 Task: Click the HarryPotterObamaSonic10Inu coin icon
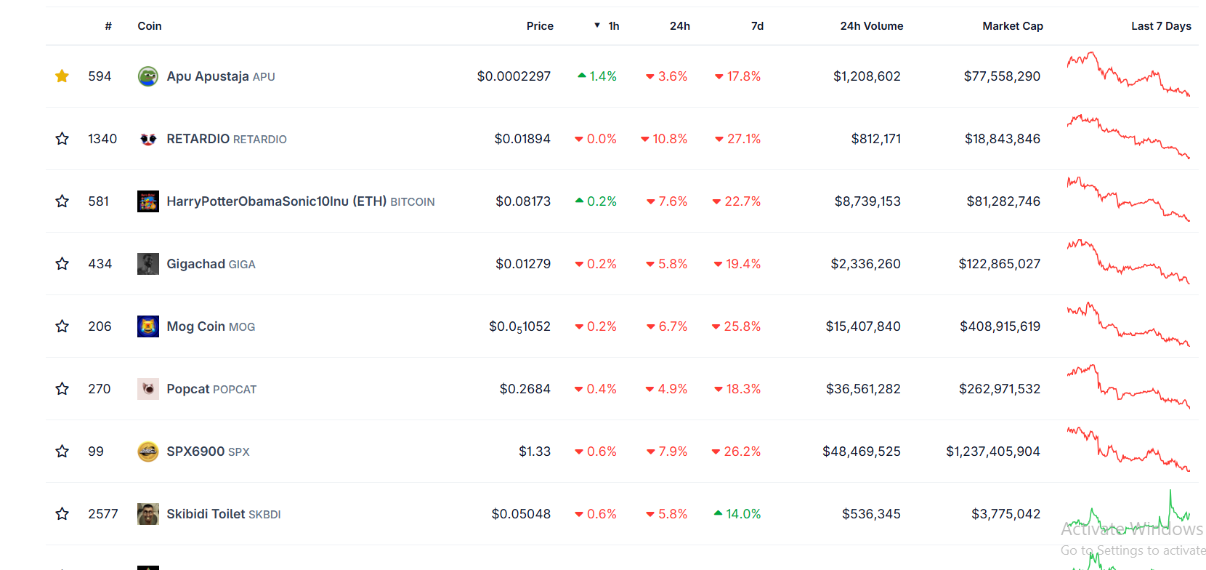[148, 201]
